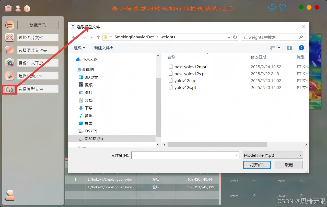Select 小米云盘 in the navigation pane
Screen dimensions: 327x207
pos(87,59)
